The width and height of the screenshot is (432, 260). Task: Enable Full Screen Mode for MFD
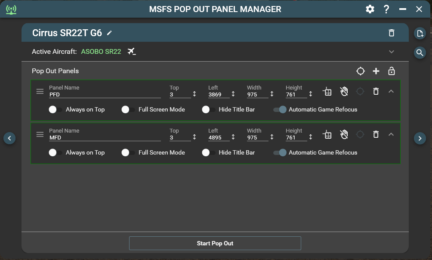(x=128, y=152)
